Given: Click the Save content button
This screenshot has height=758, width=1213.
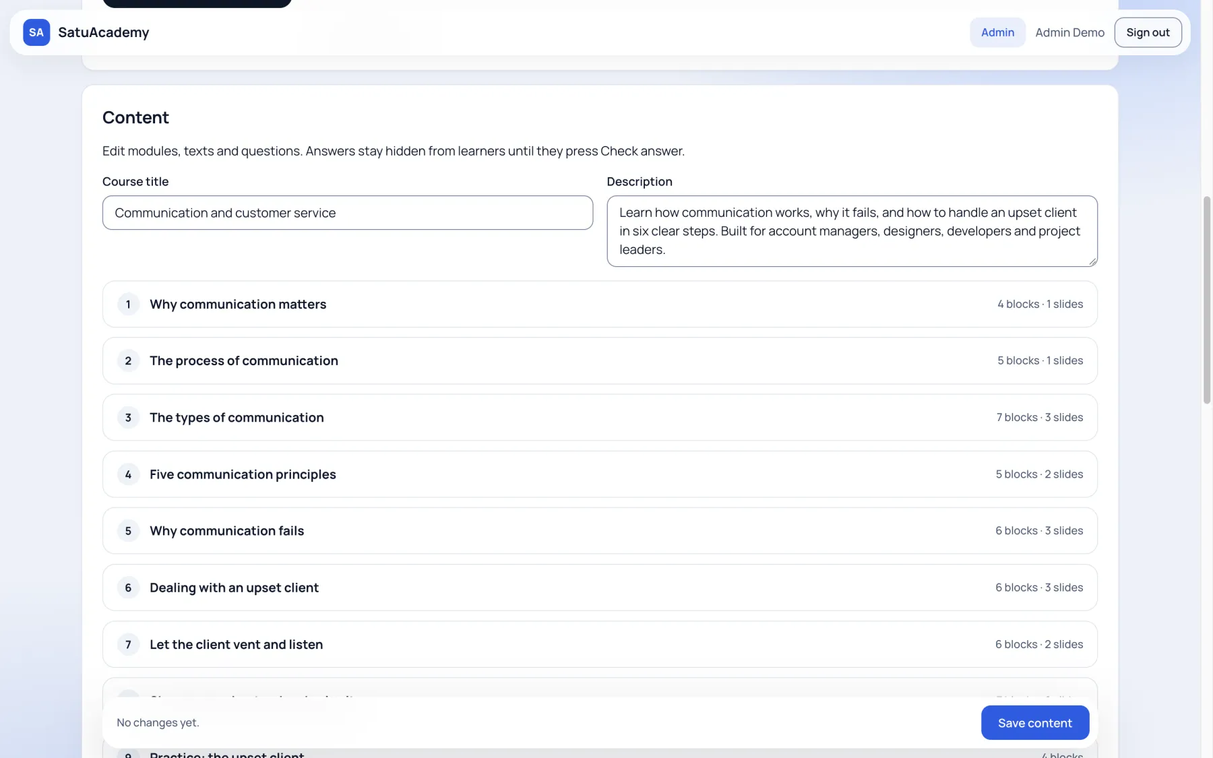Looking at the screenshot, I should tap(1034, 722).
